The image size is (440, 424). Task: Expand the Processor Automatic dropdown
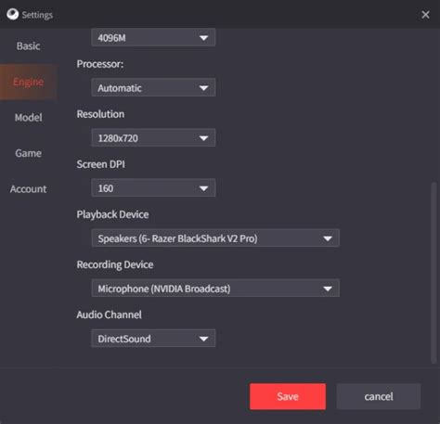click(x=153, y=87)
